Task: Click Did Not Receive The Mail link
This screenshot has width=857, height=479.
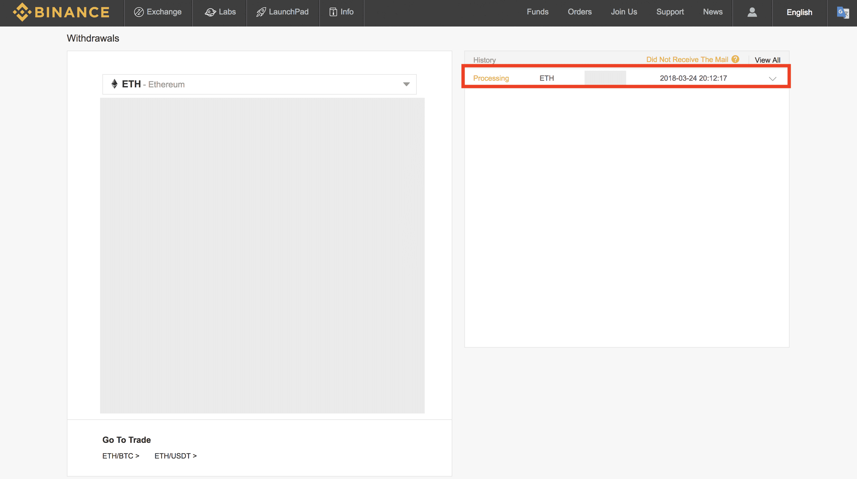Action: pyautogui.click(x=687, y=60)
